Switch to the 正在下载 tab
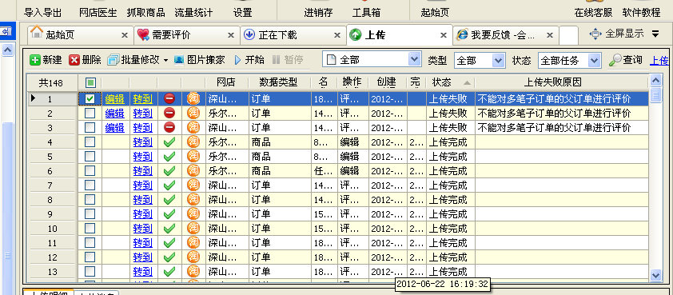The width and height of the screenshot is (673, 295). (293, 35)
